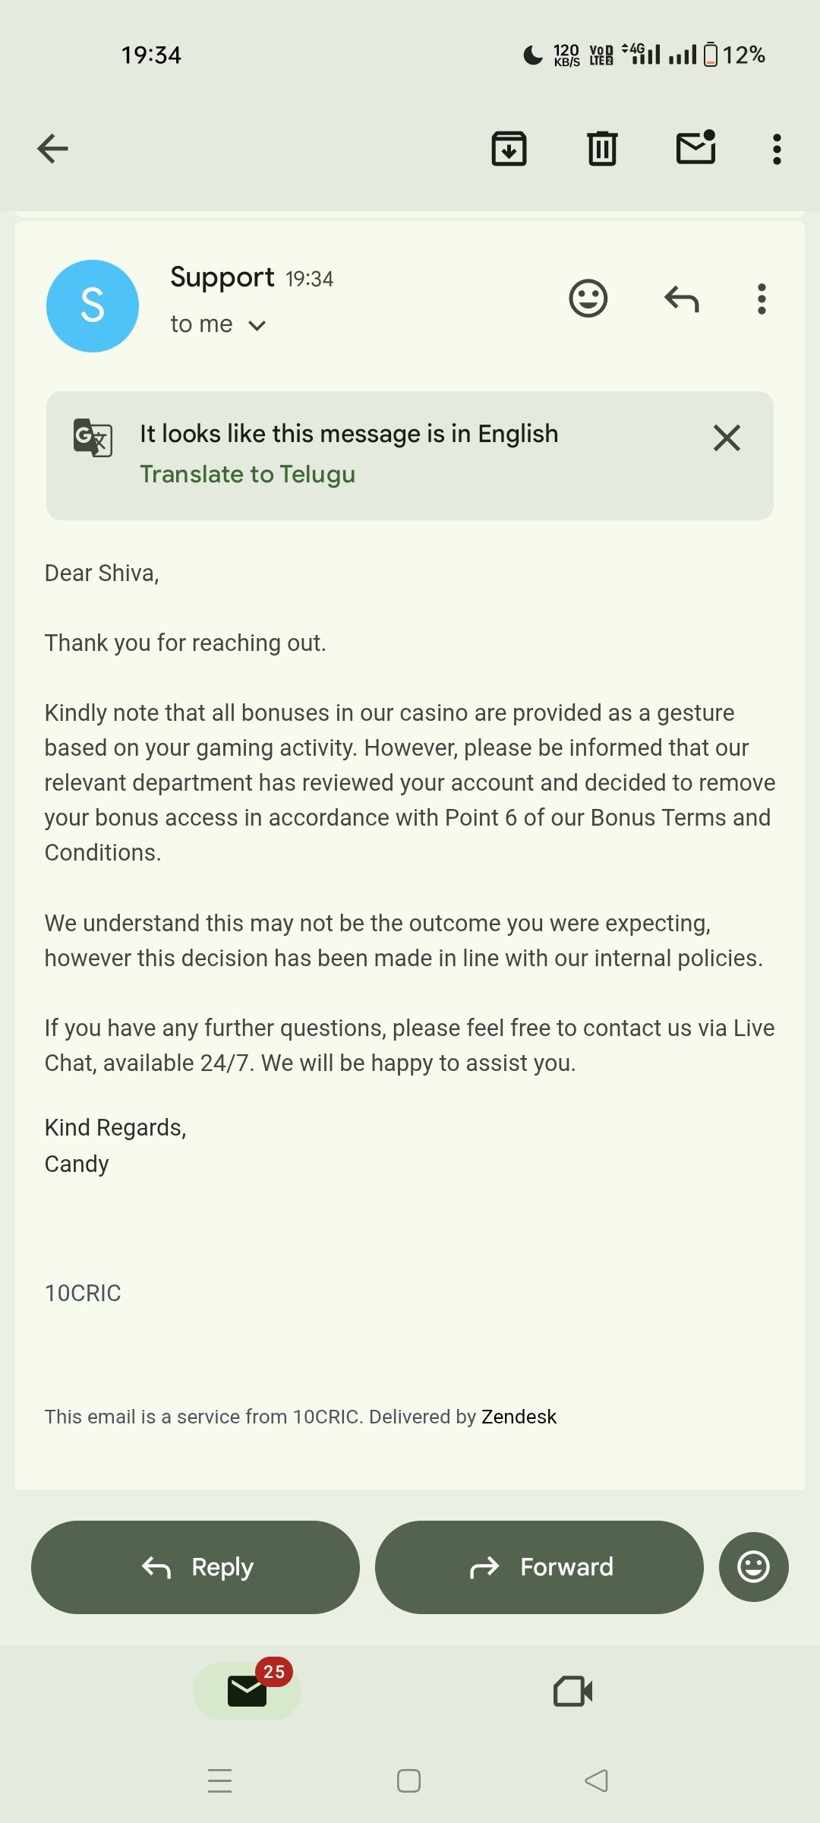Delete the email with the trash icon
Screen dimensions: 820x1823
602,148
